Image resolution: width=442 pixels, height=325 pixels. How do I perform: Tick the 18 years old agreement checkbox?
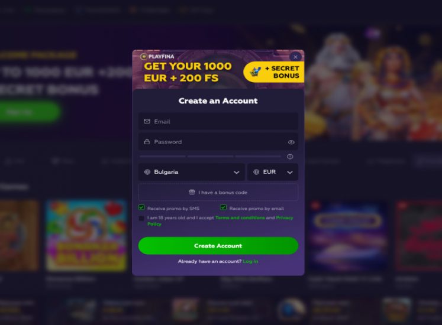(141, 218)
